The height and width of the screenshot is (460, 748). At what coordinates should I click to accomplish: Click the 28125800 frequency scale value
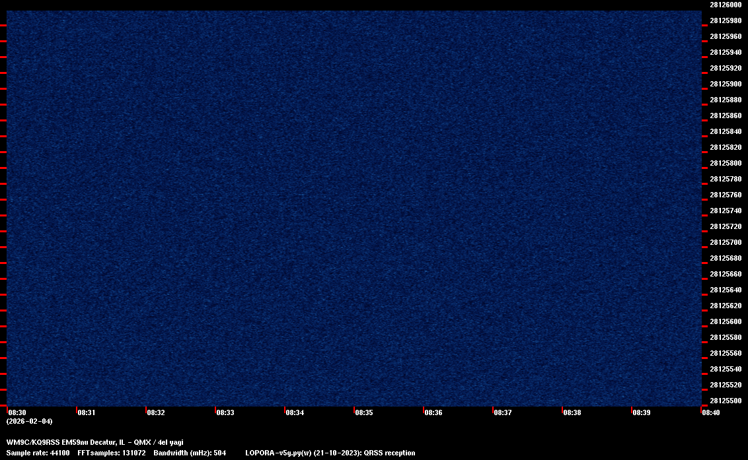point(725,163)
